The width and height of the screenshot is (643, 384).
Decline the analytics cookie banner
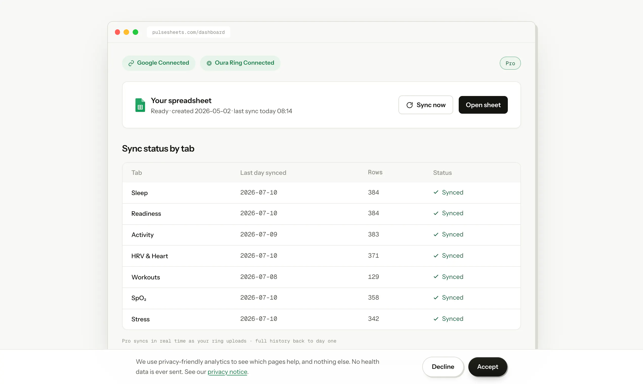tap(443, 367)
